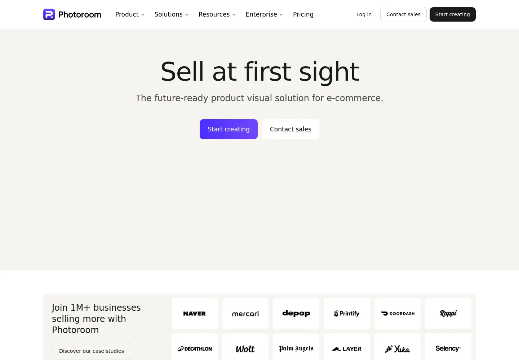
Task: Click the Wolt logo card
Action: (245, 347)
